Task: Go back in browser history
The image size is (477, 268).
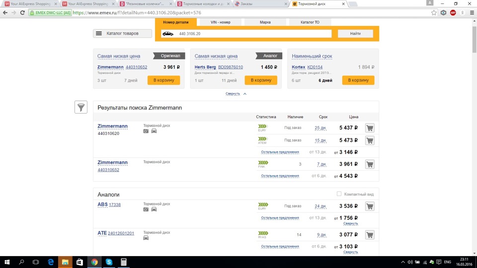Action: (x=5, y=13)
